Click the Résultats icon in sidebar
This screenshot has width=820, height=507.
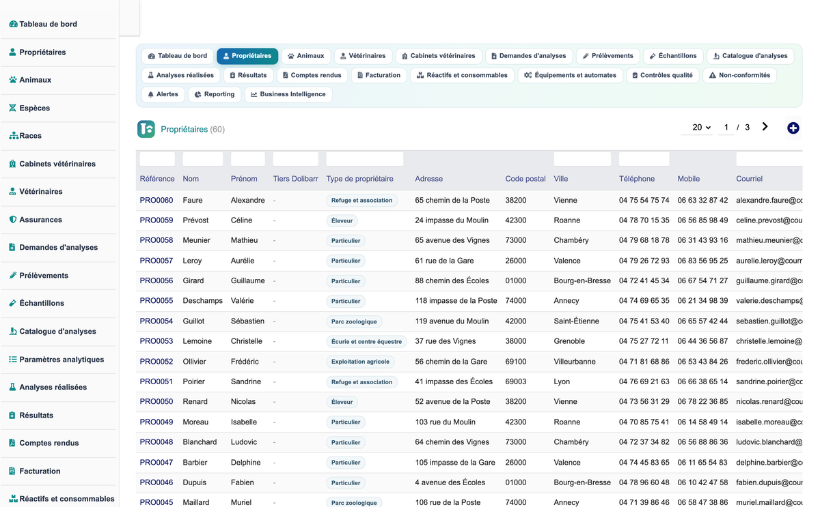(13, 415)
